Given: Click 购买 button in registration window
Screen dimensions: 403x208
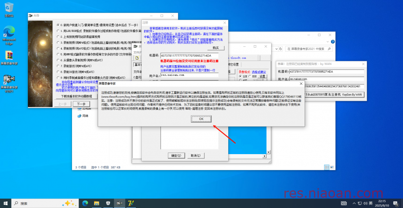Looking at the screenshot, I should (216, 48).
